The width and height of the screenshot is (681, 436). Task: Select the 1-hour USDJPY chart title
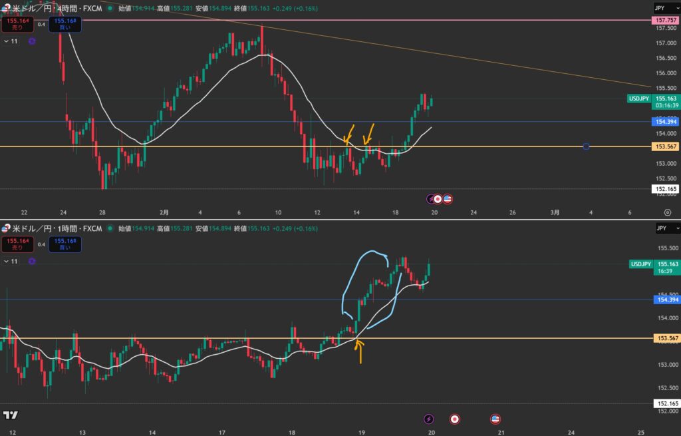[57, 228]
